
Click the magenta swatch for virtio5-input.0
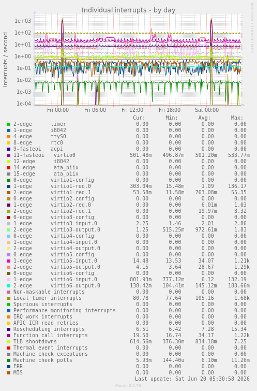click(x=9, y=261)
